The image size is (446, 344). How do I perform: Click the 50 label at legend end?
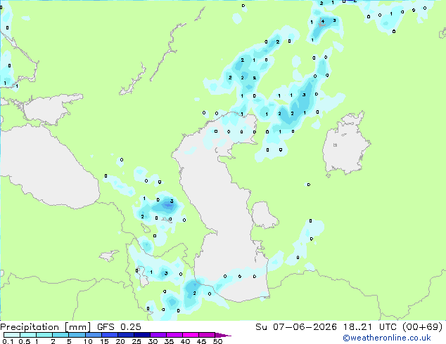tap(218, 341)
